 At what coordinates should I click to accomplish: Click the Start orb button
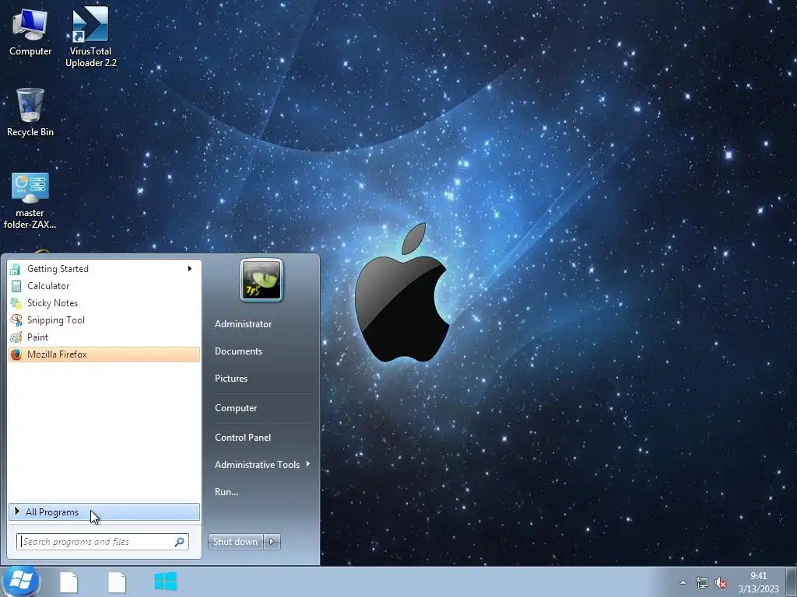[20, 581]
